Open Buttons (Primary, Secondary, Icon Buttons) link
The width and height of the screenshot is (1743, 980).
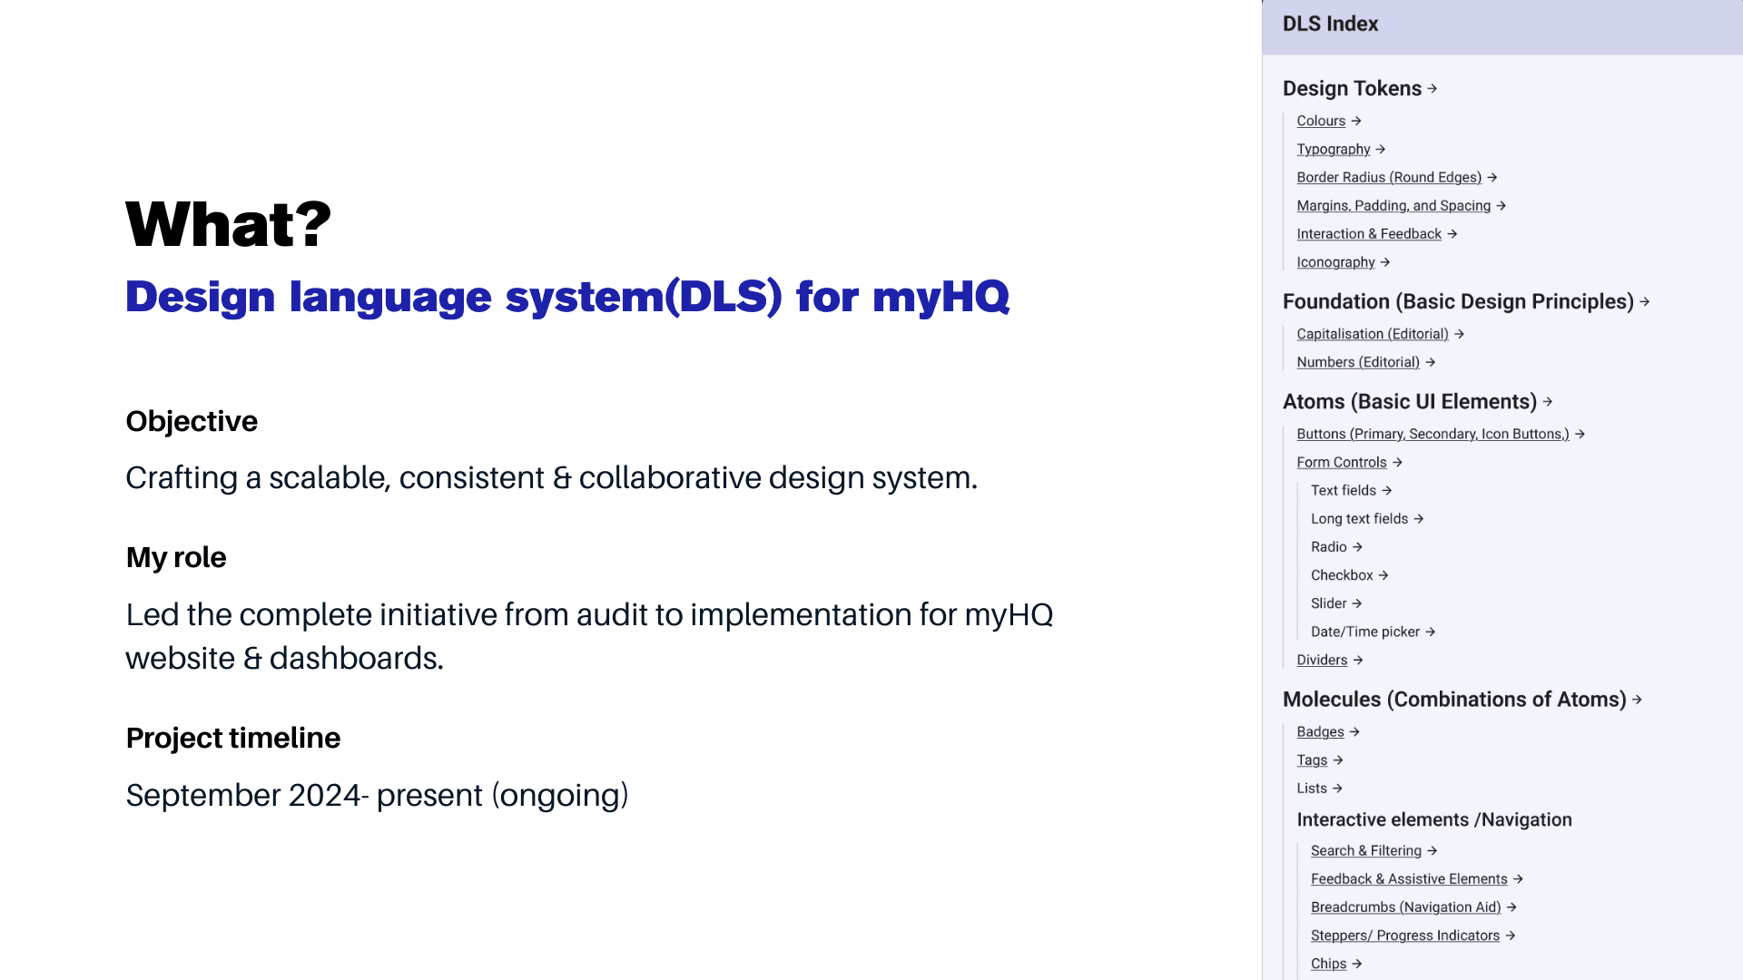[1432, 434]
